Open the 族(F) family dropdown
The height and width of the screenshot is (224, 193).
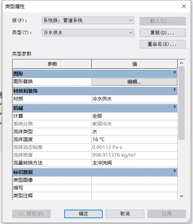(88, 20)
